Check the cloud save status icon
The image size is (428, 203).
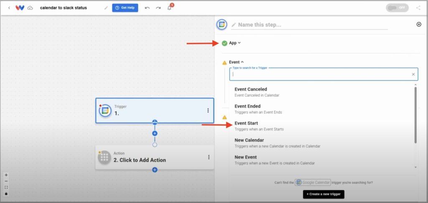point(30,8)
